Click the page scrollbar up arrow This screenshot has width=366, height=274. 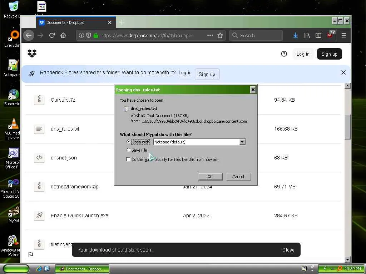point(347,86)
